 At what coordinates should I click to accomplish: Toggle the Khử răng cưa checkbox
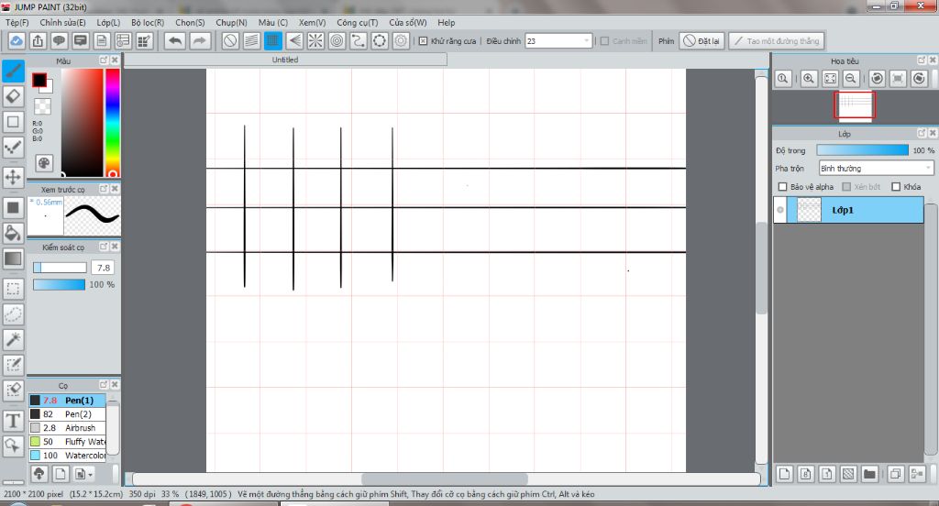424,41
